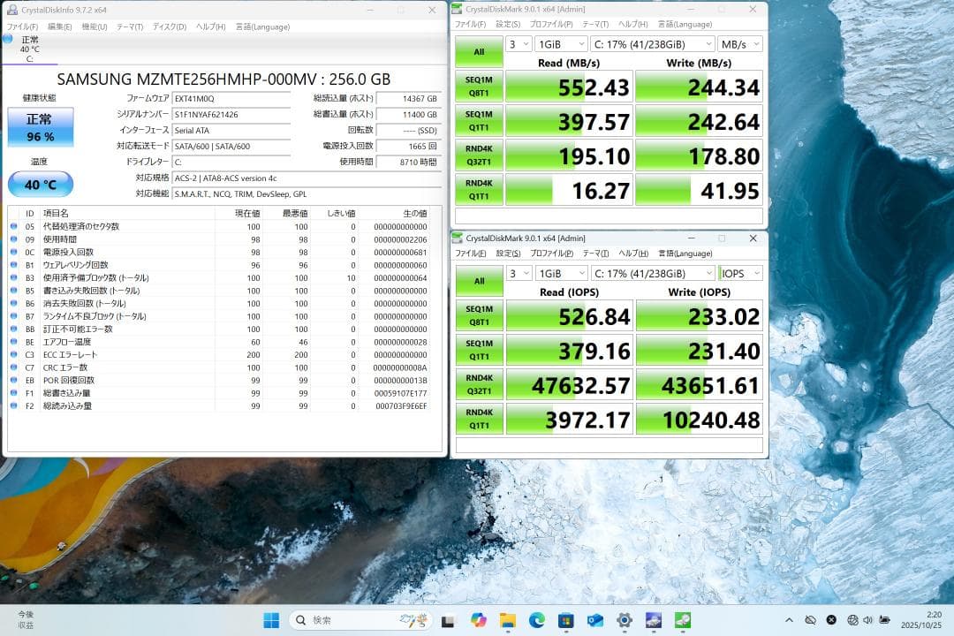
Task: Run the All benchmark in the IOPS window
Action: coord(478,281)
